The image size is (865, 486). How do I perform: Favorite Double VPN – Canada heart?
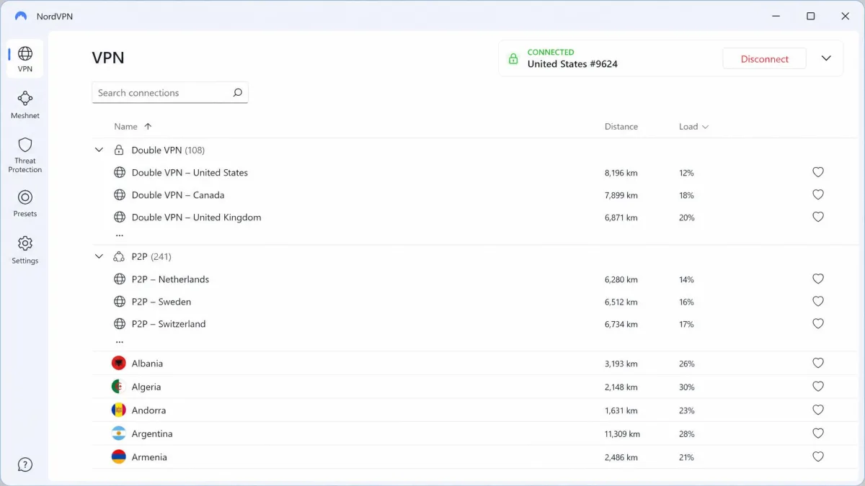818,194
